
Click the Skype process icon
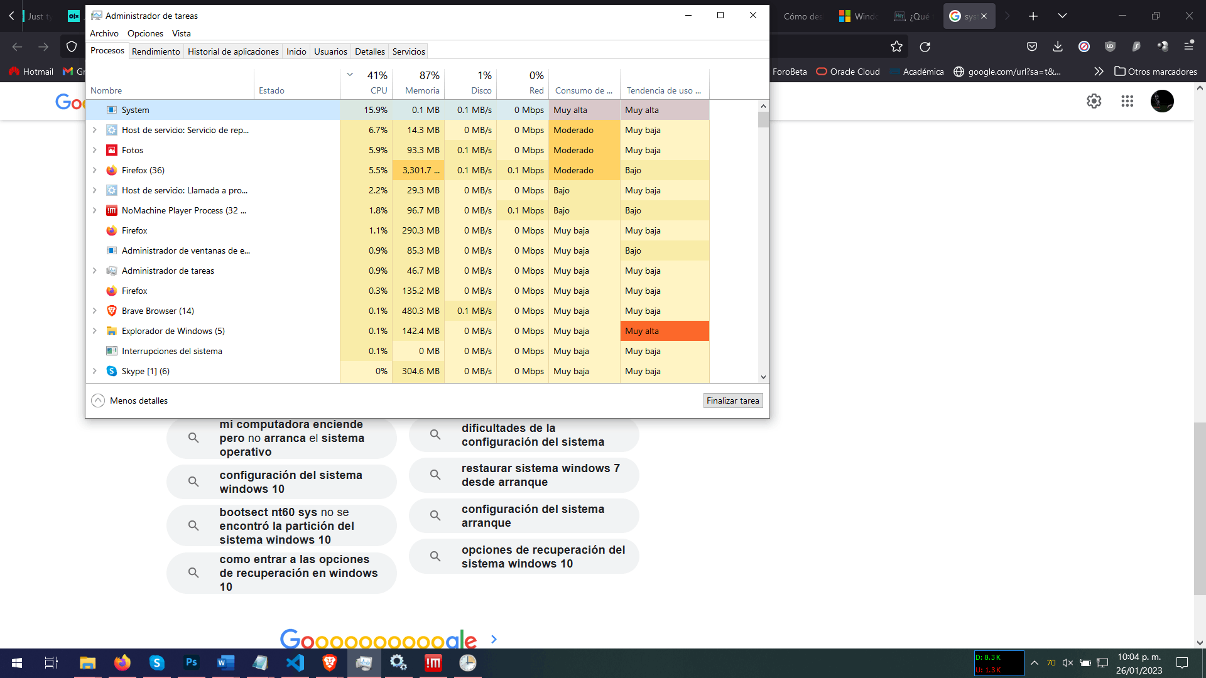[x=112, y=371]
